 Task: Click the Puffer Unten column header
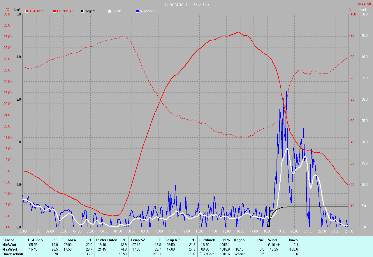107,240
